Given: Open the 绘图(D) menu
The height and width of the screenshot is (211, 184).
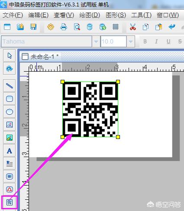Looking at the screenshot, I should pos(90,15).
